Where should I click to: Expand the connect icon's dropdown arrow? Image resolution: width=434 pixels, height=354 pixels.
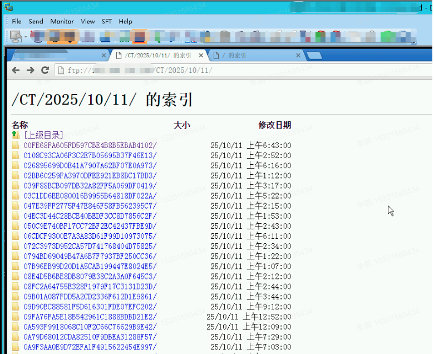26,37
